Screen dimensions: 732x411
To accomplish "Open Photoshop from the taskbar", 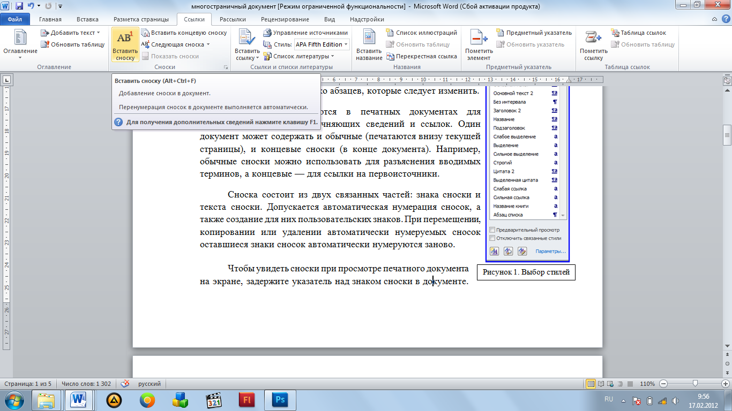I will pos(280,400).
